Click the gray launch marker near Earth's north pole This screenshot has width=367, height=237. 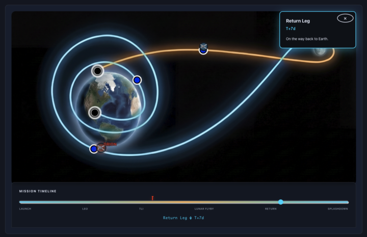pyautogui.click(x=97, y=71)
